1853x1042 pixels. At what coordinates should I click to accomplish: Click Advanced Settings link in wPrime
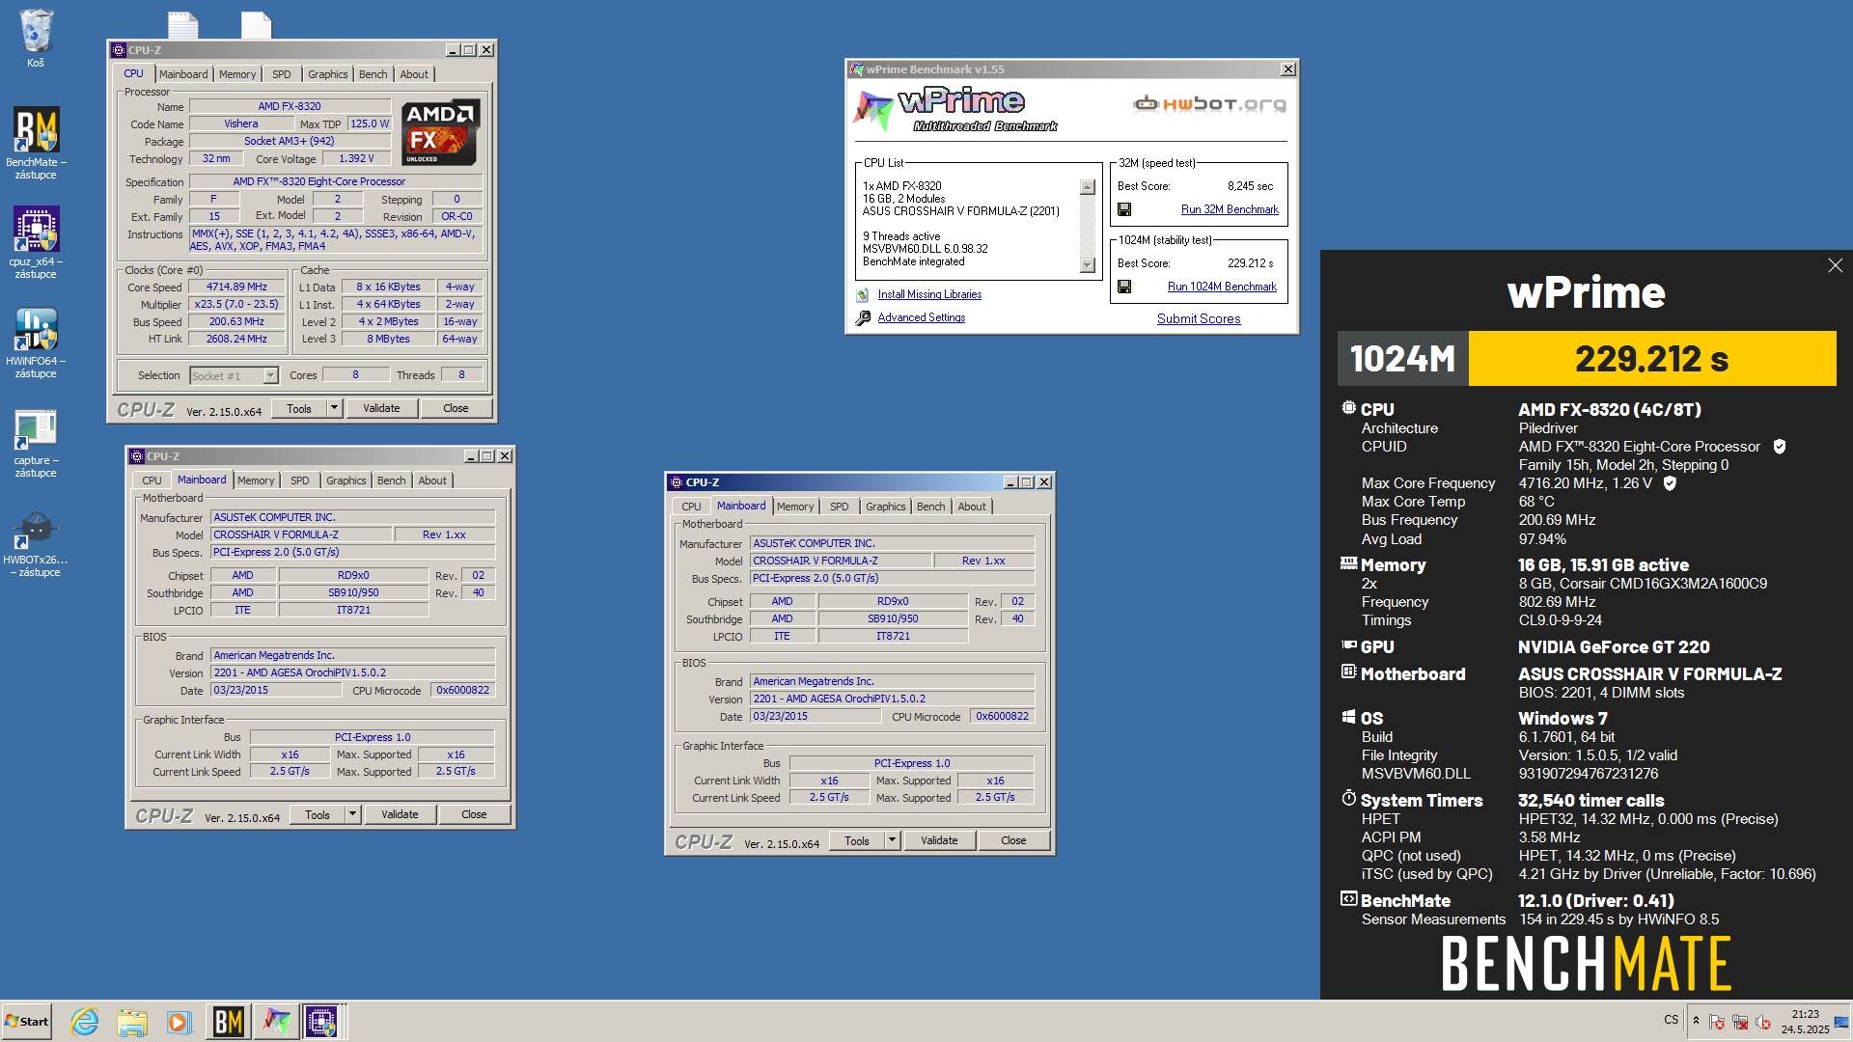(921, 318)
